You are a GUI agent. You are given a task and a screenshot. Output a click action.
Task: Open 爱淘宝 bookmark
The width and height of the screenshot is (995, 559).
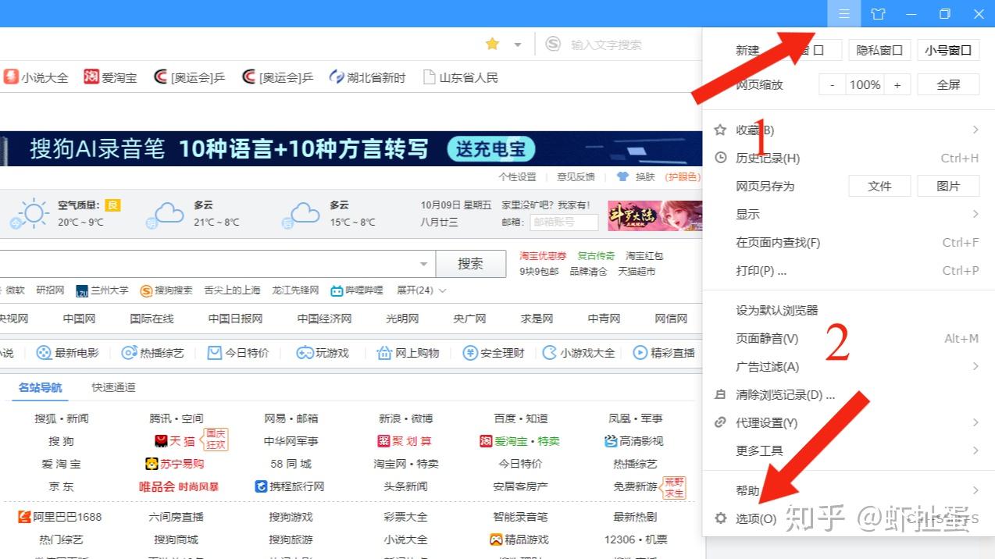111,77
